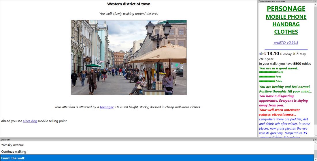Image resolution: width=317 pixels, height=161 pixels.
Task: Close the actions panel
Action: click(x=316, y=140)
